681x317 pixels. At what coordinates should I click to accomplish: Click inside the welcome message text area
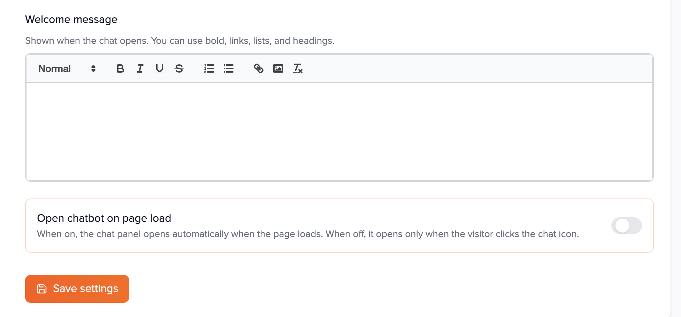(x=339, y=131)
